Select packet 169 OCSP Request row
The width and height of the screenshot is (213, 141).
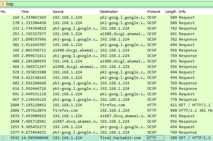(x=106, y=17)
